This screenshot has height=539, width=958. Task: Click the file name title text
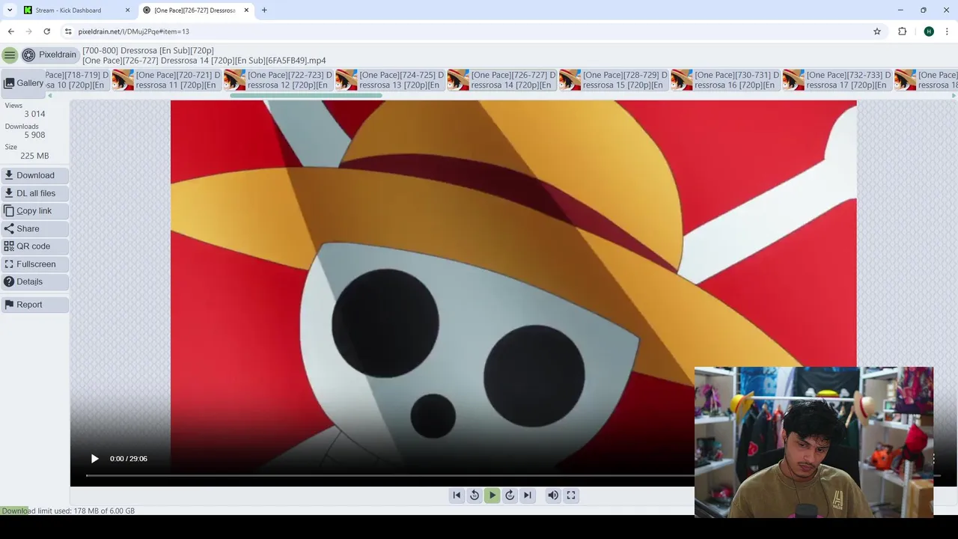point(204,61)
